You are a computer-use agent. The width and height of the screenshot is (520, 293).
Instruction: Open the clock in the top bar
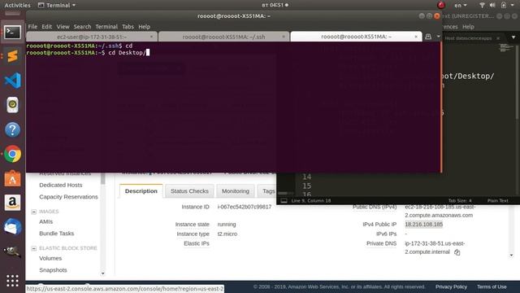[275, 5]
